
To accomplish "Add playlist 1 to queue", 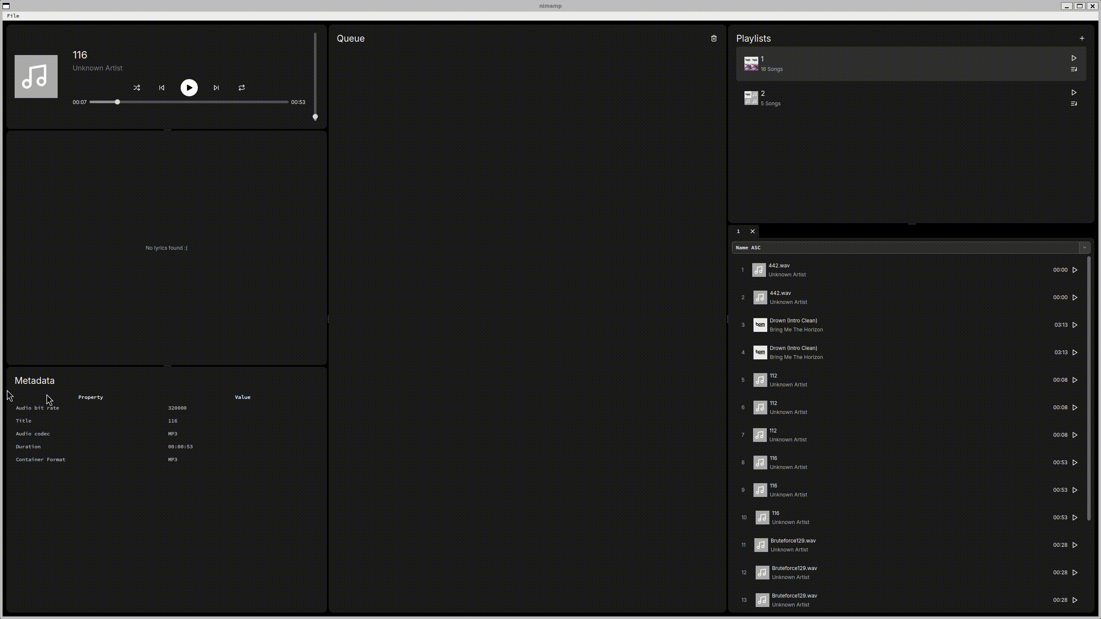I will [1074, 69].
